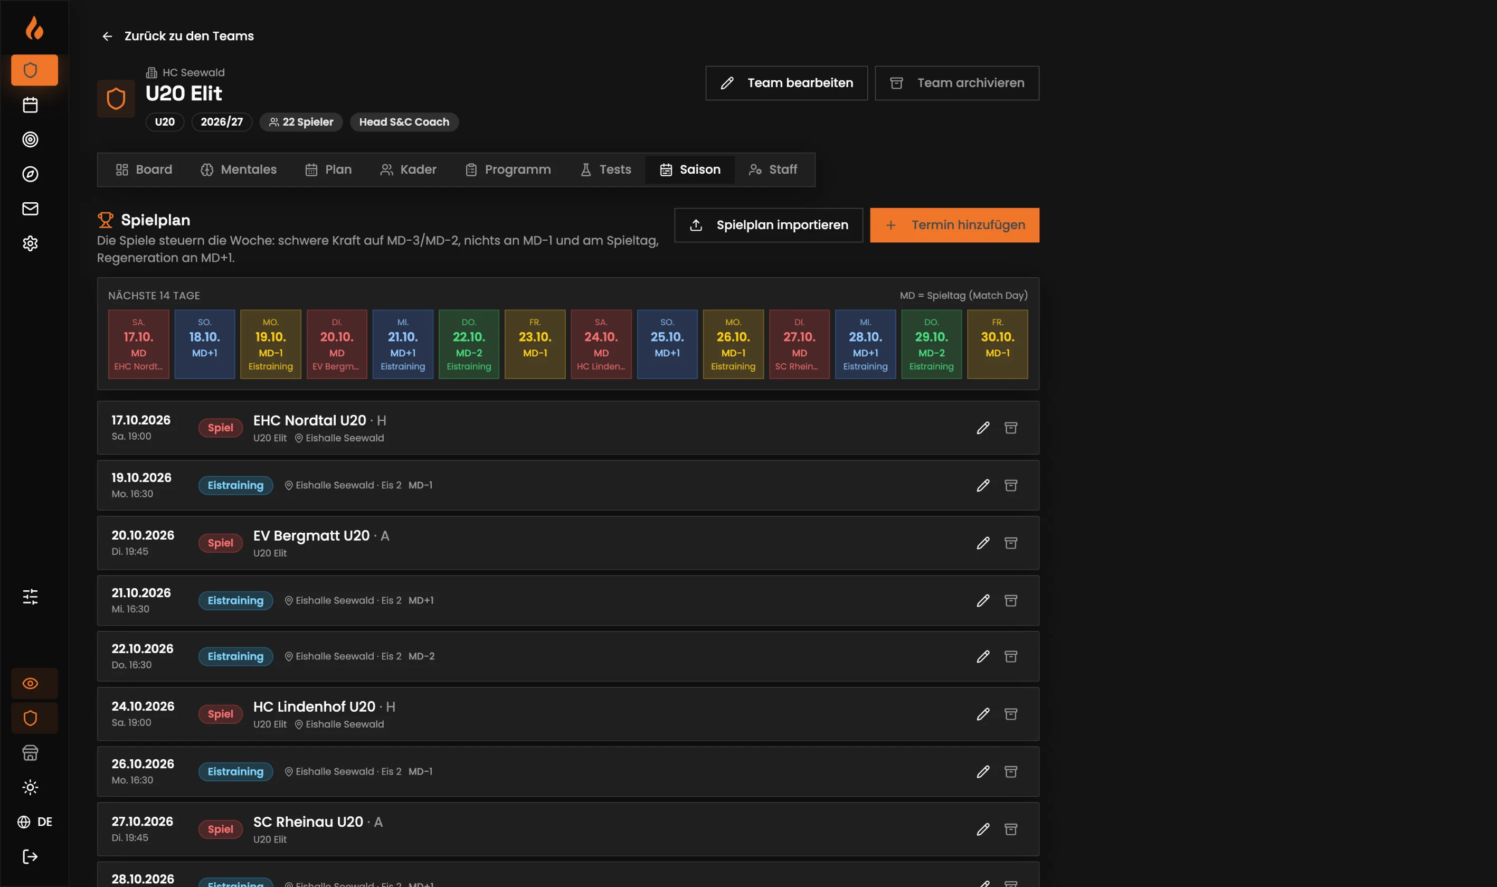Click Termin hinzufügen button
The width and height of the screenshot is (1497, 887).
954,225
